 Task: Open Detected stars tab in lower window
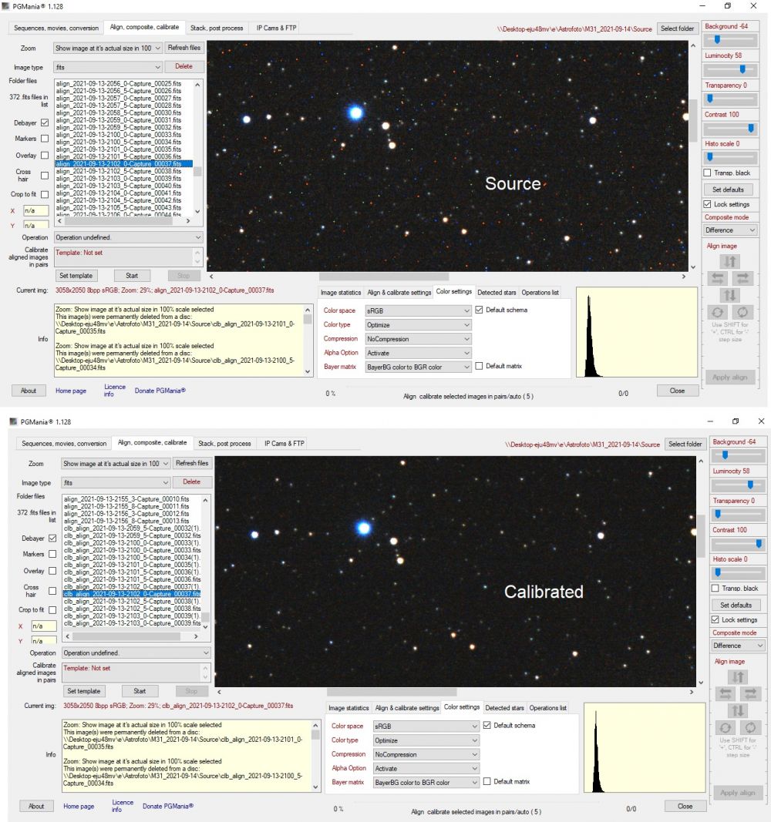(x=504, y=708)
